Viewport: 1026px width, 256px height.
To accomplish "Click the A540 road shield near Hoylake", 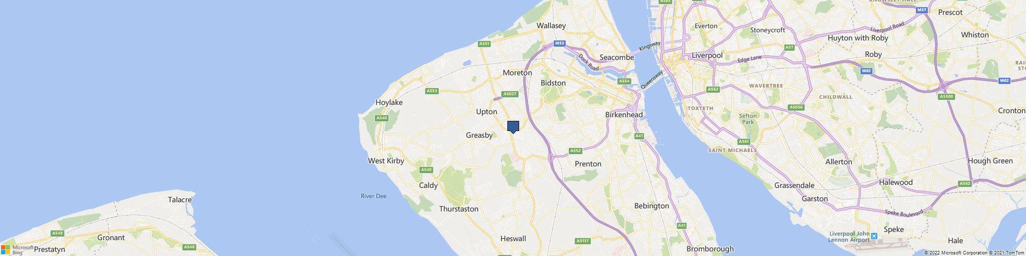I will pyautogui.click(x=381, y=118).
